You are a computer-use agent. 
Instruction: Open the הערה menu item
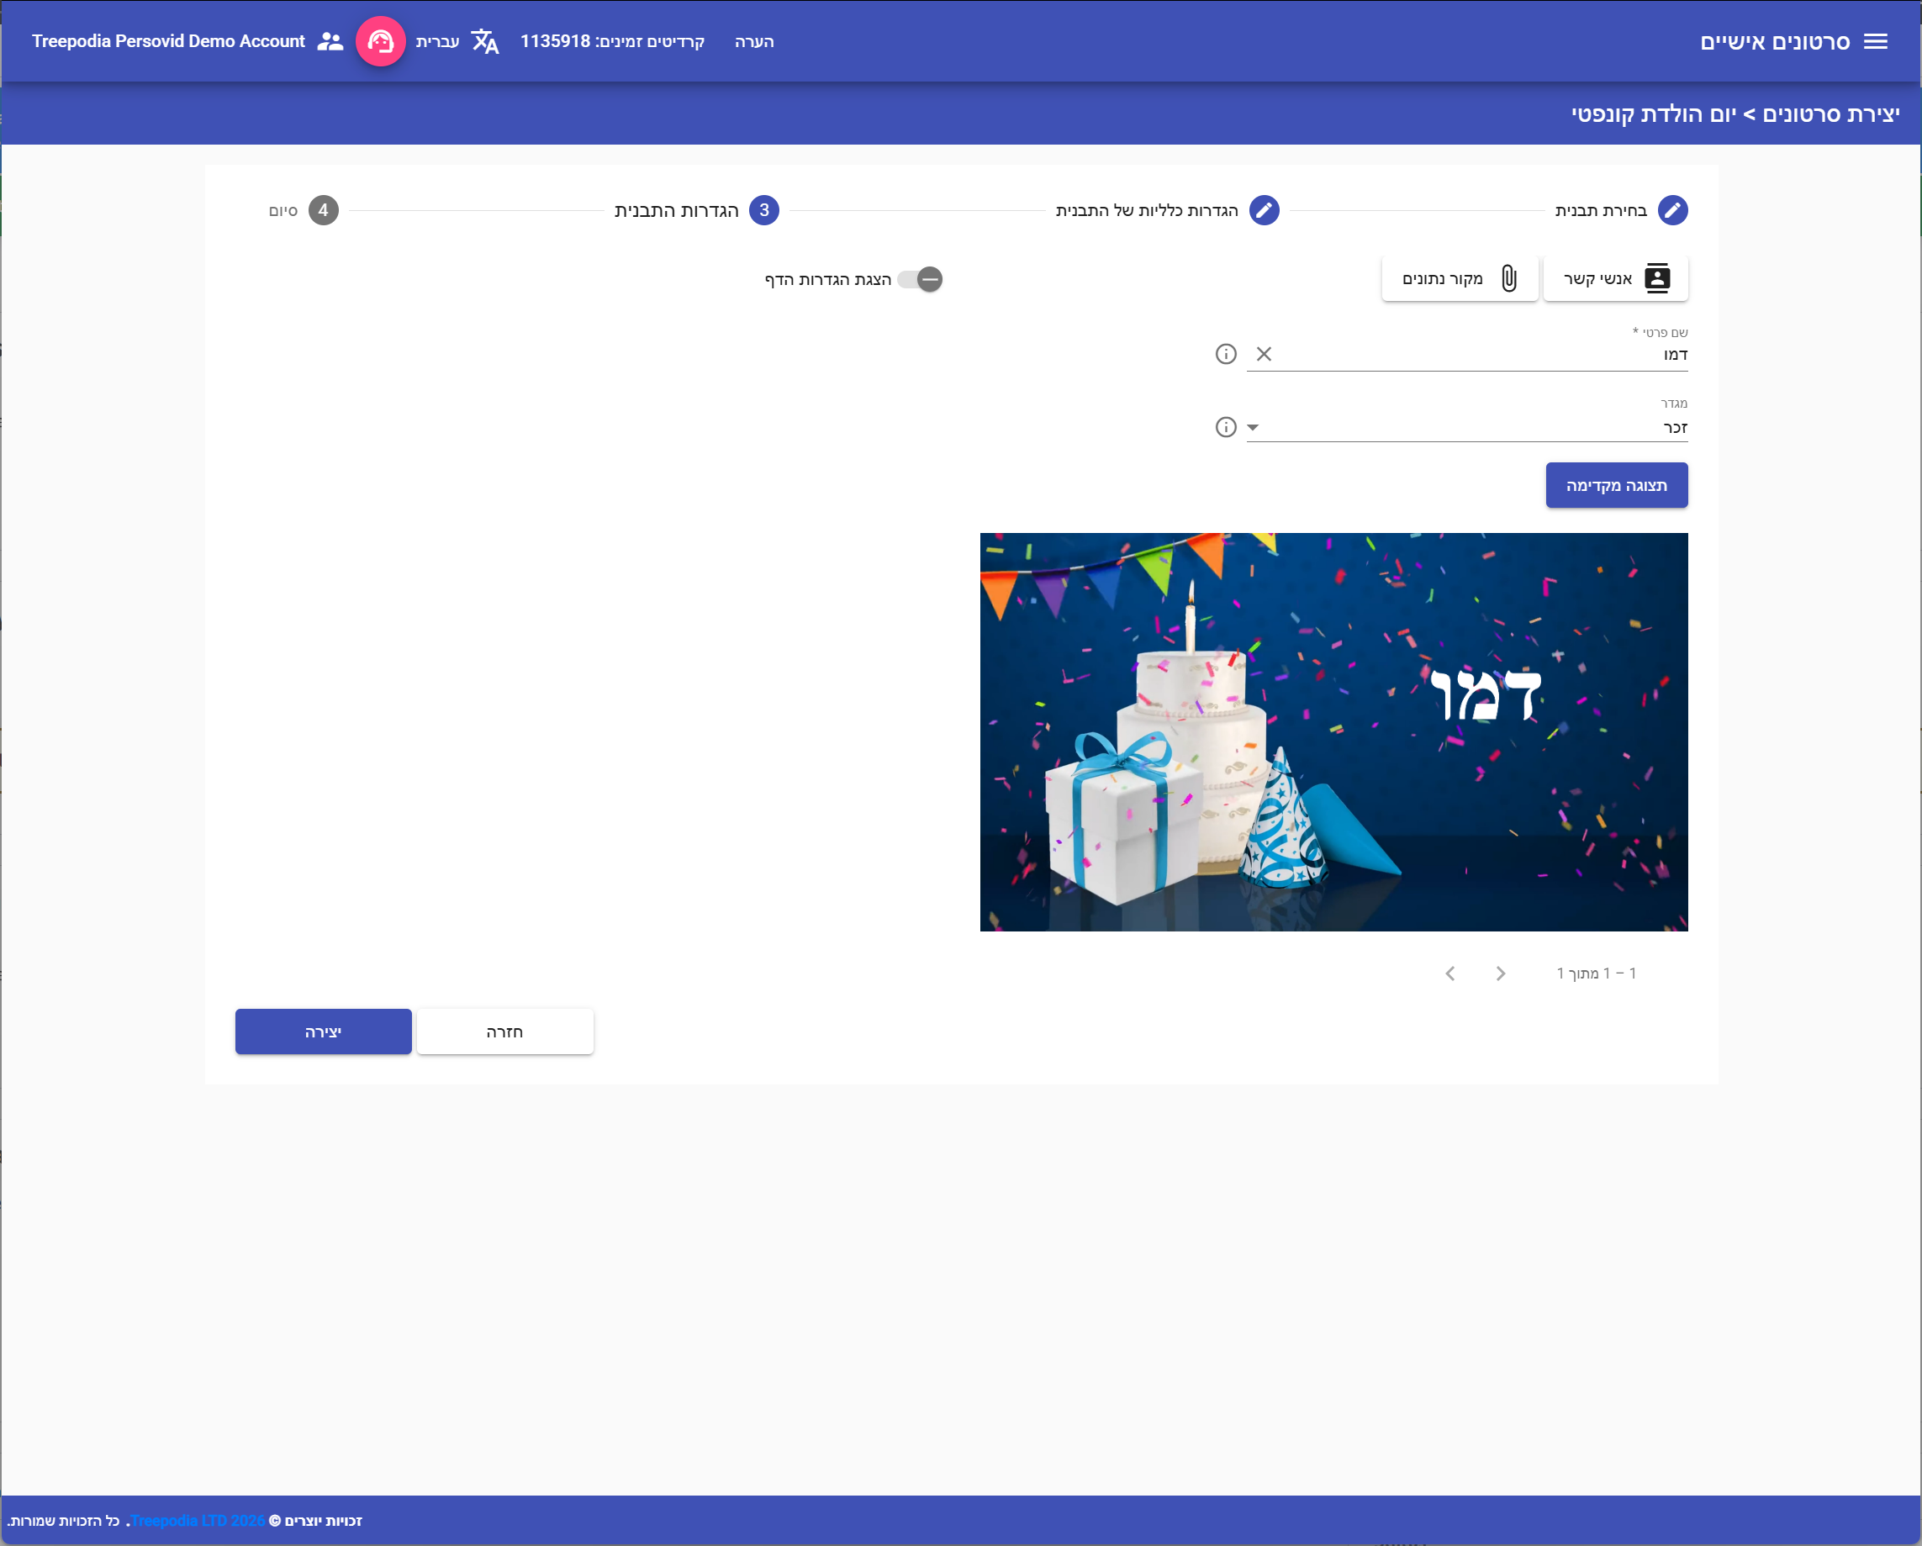754,42
